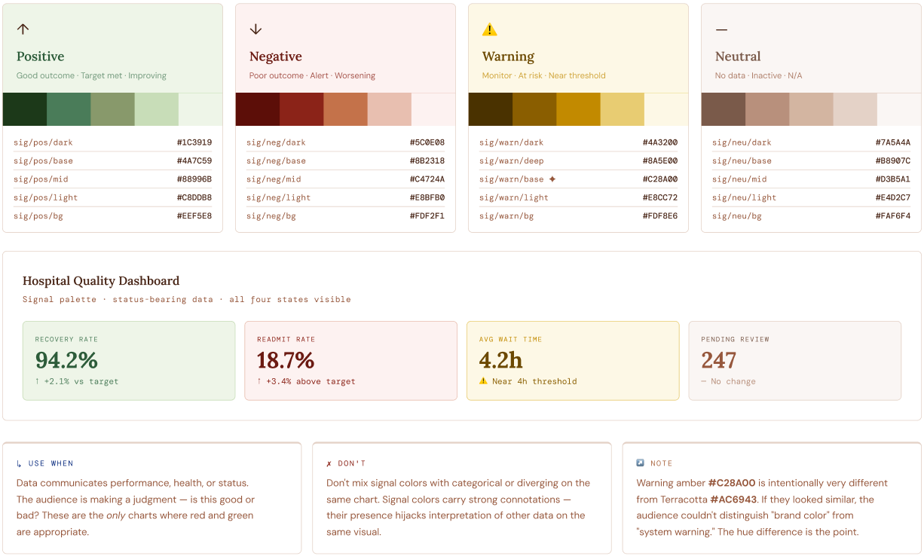Select the light yellow #E8CC72 swatch
This screenshot has height=556, width=924.
click(x=623, y=109)
